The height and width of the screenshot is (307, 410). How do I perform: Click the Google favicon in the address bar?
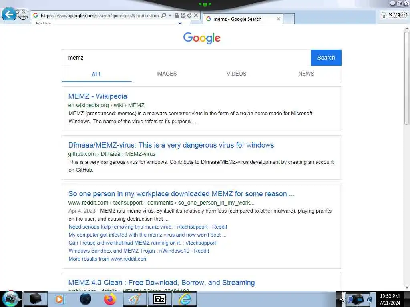[x=36, y=16]
